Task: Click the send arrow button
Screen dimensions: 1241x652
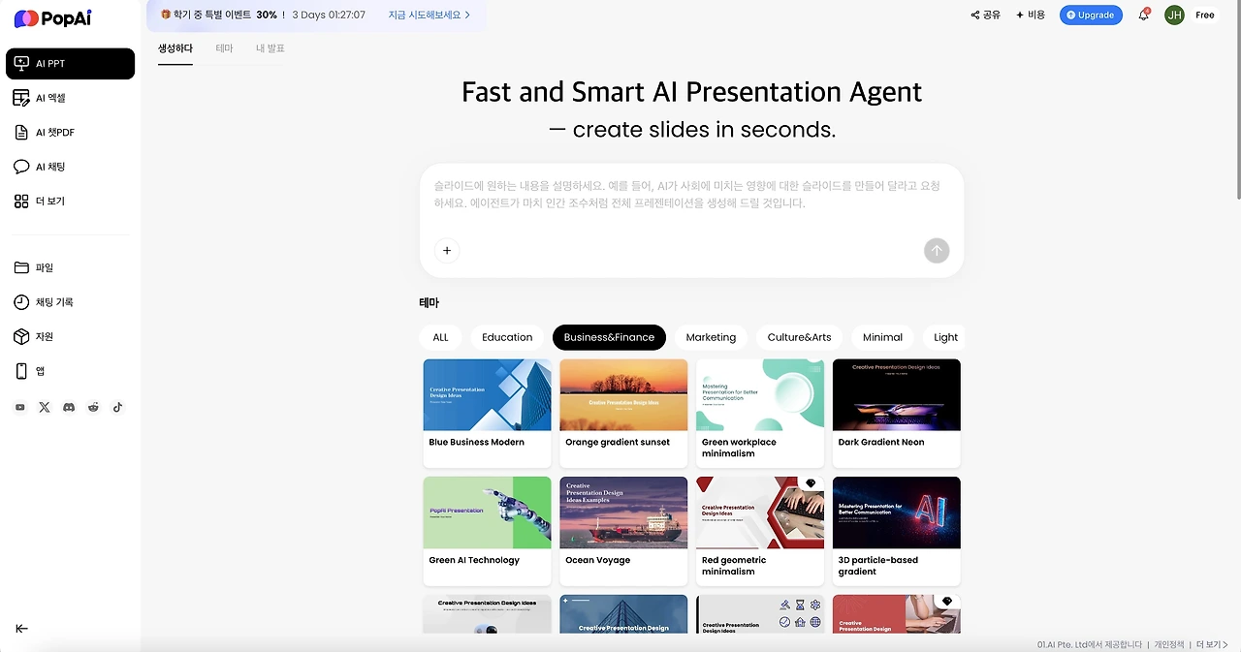Action: point(937,251)
